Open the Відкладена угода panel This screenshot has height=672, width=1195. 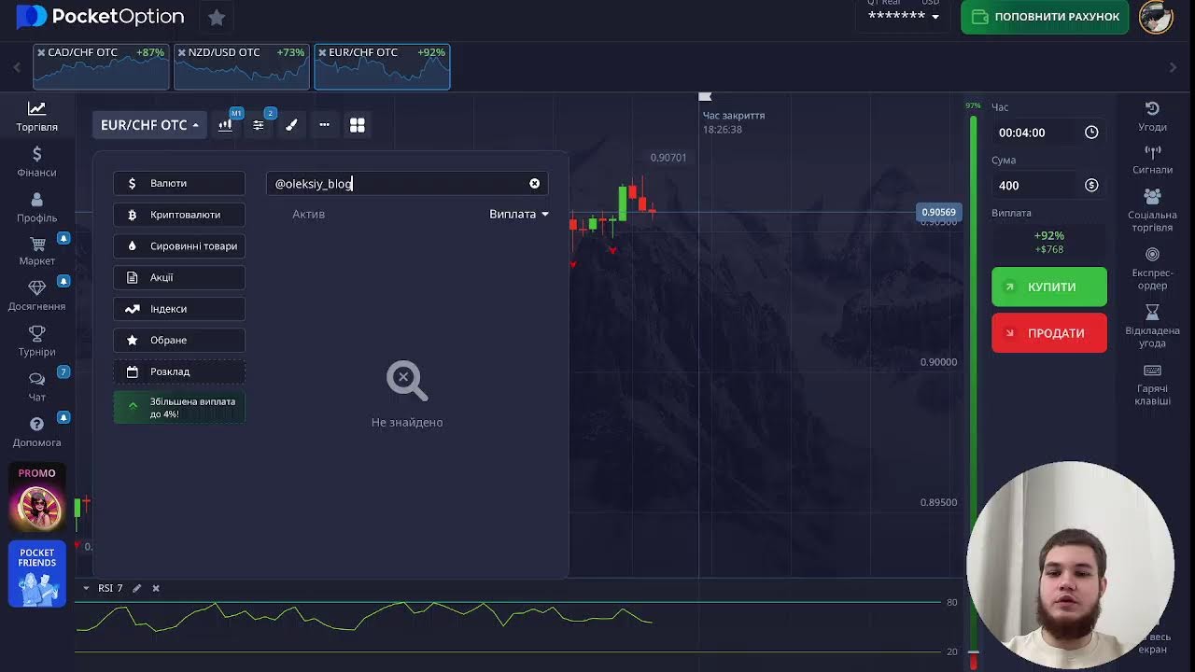click(x=1152, y=326)
